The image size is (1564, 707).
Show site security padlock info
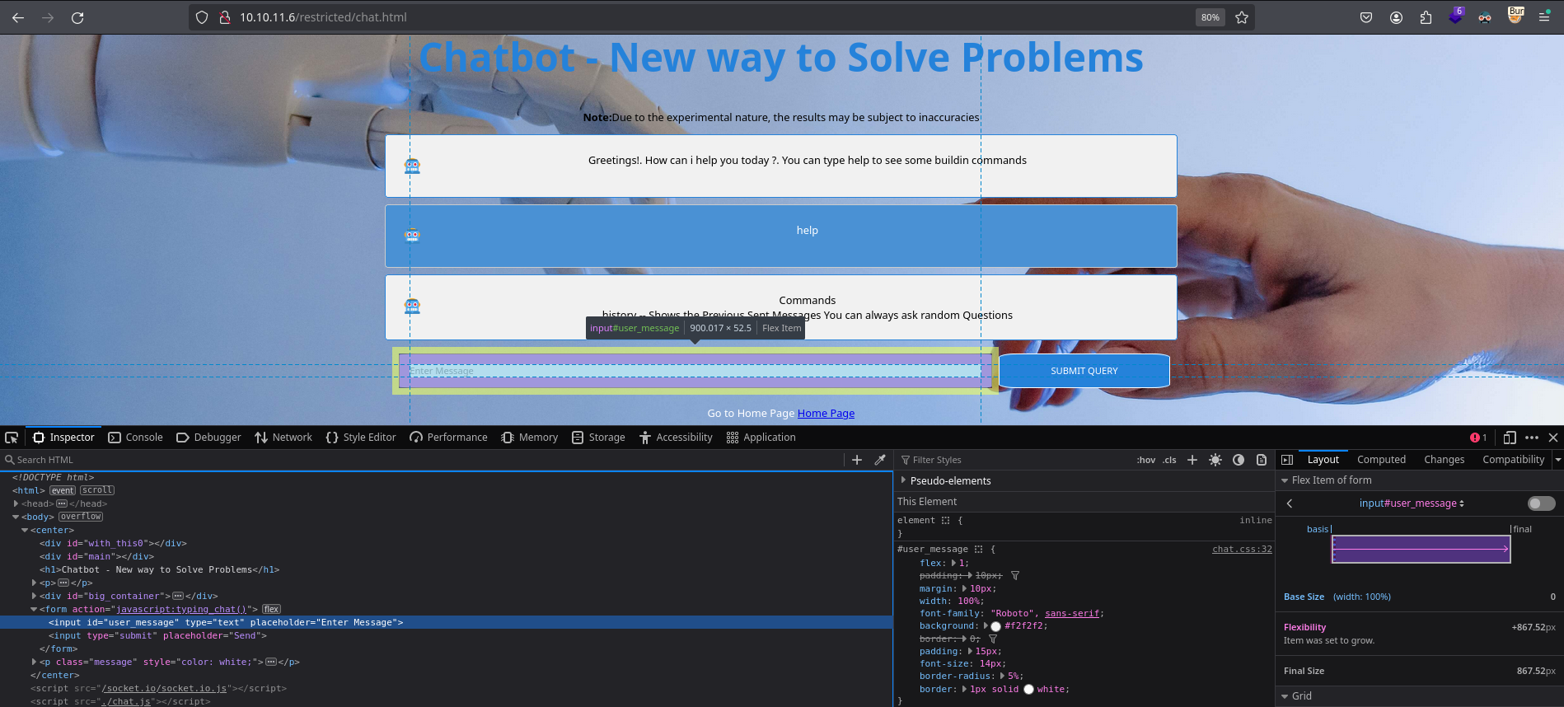pos(224,17)
